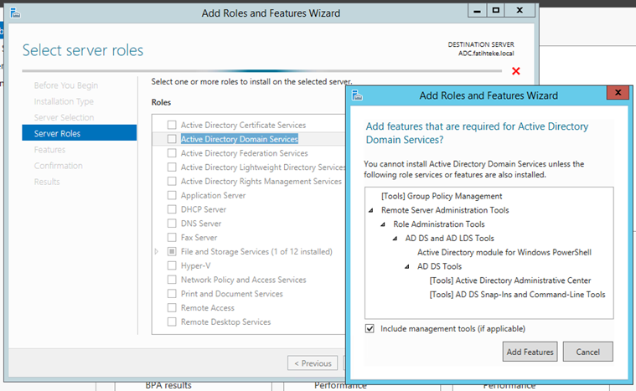Go to Before You Begin step

[65, 85]
